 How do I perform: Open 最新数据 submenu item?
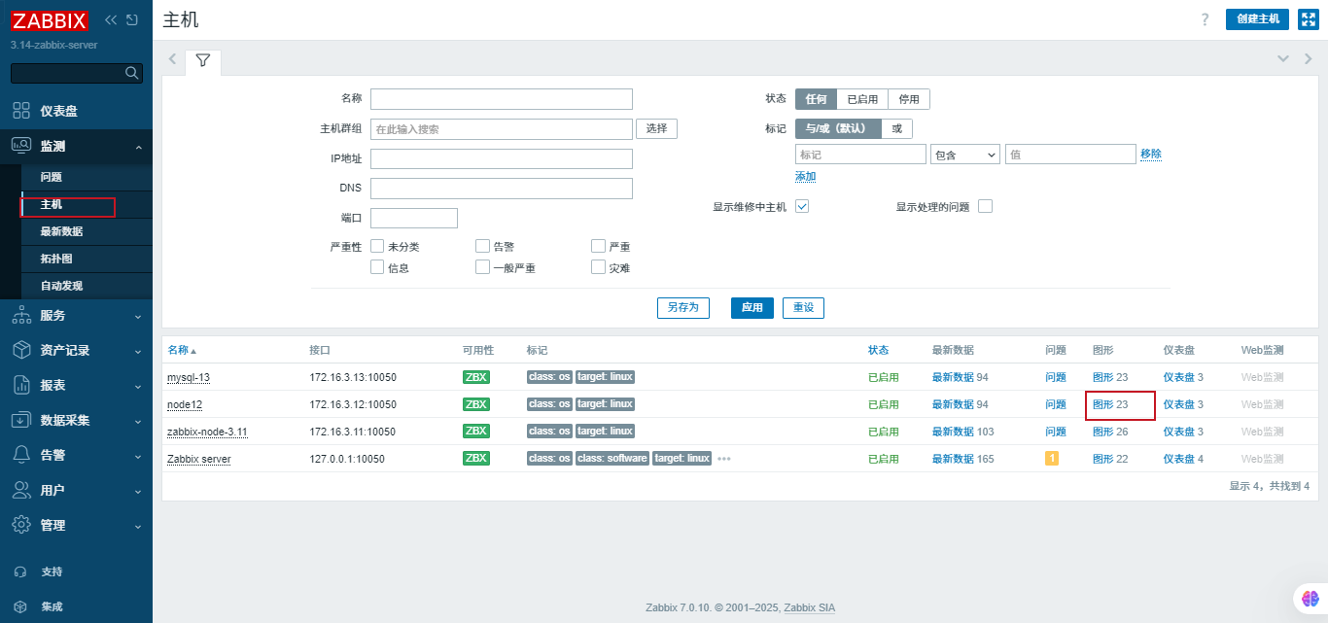[x=86, y=231]
